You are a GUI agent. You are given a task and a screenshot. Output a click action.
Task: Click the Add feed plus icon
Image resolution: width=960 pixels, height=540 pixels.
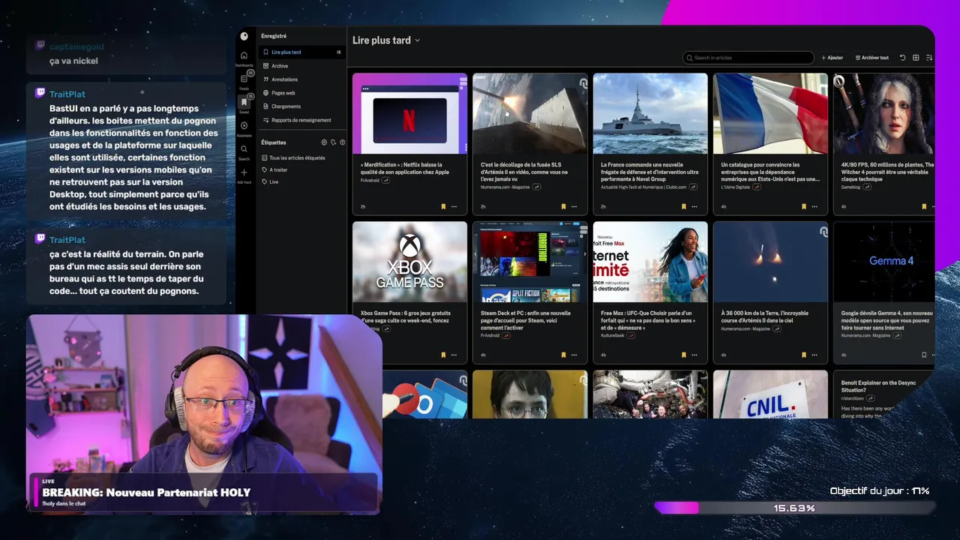[x=244, y=172]
